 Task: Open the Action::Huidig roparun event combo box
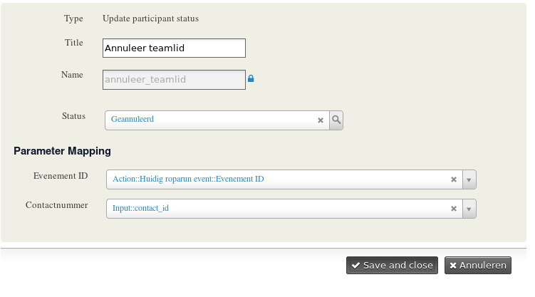[x=278, y=179]
